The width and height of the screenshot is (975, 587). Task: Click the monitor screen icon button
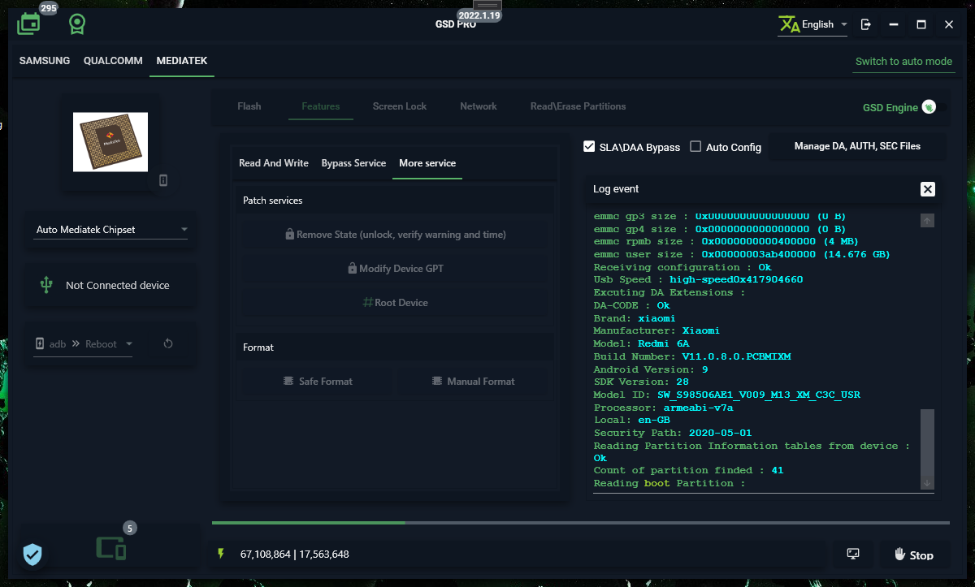tap(853, 555)
